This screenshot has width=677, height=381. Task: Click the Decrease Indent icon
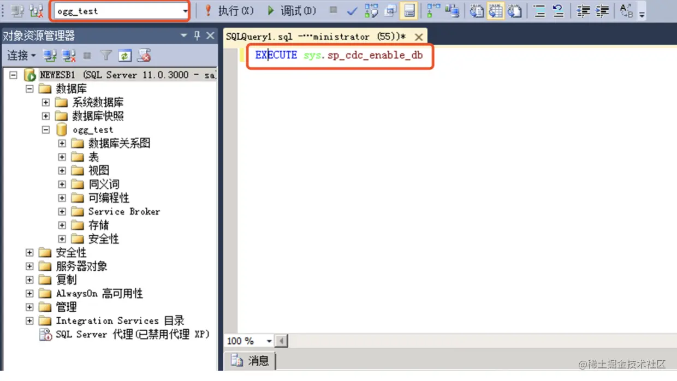[583, 11]
